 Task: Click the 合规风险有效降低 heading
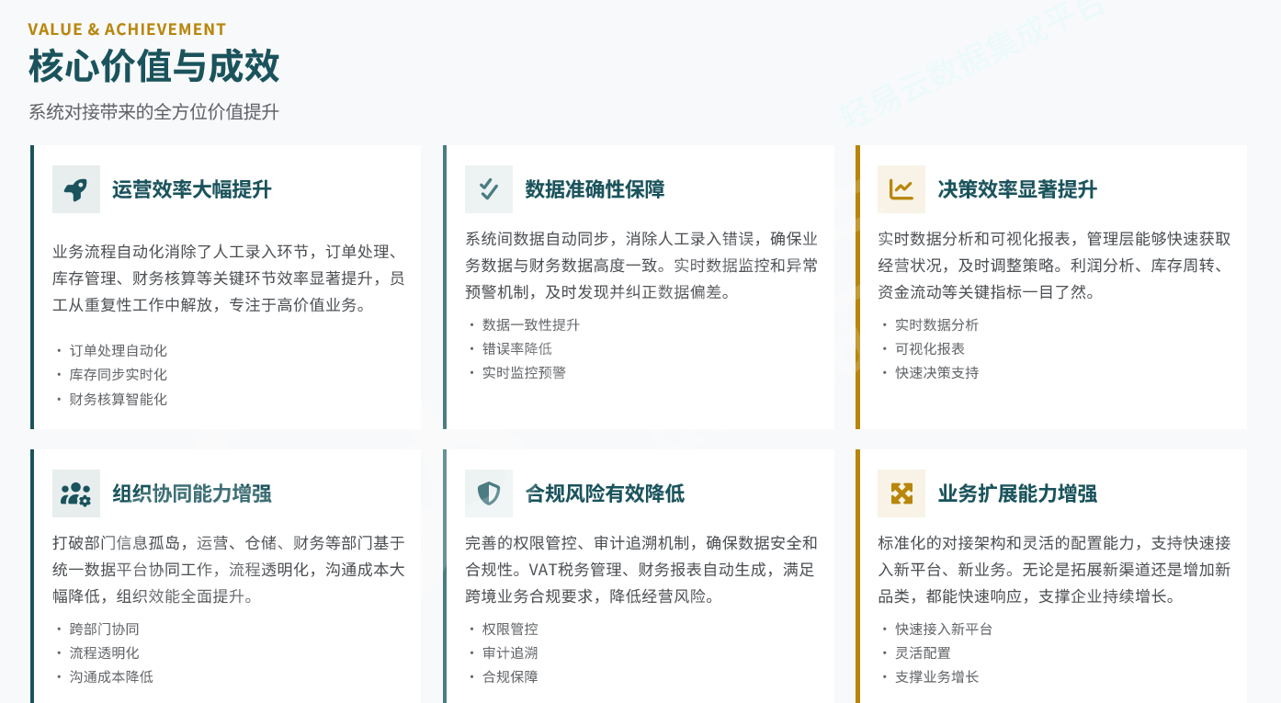[x=604, y=493]
